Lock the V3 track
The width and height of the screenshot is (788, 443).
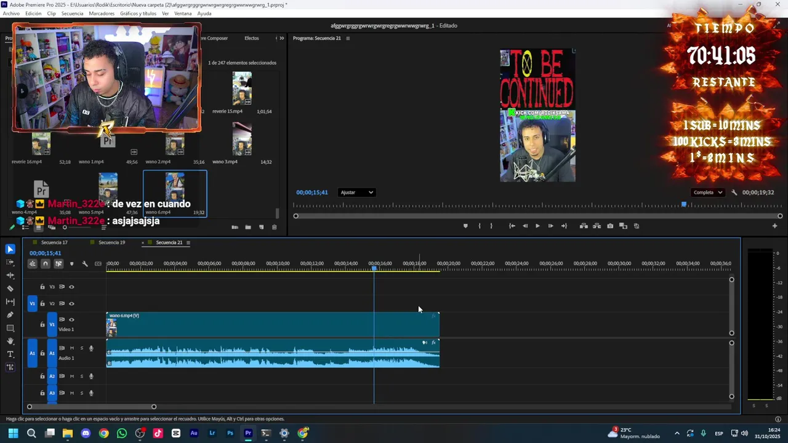click(42, 287)
